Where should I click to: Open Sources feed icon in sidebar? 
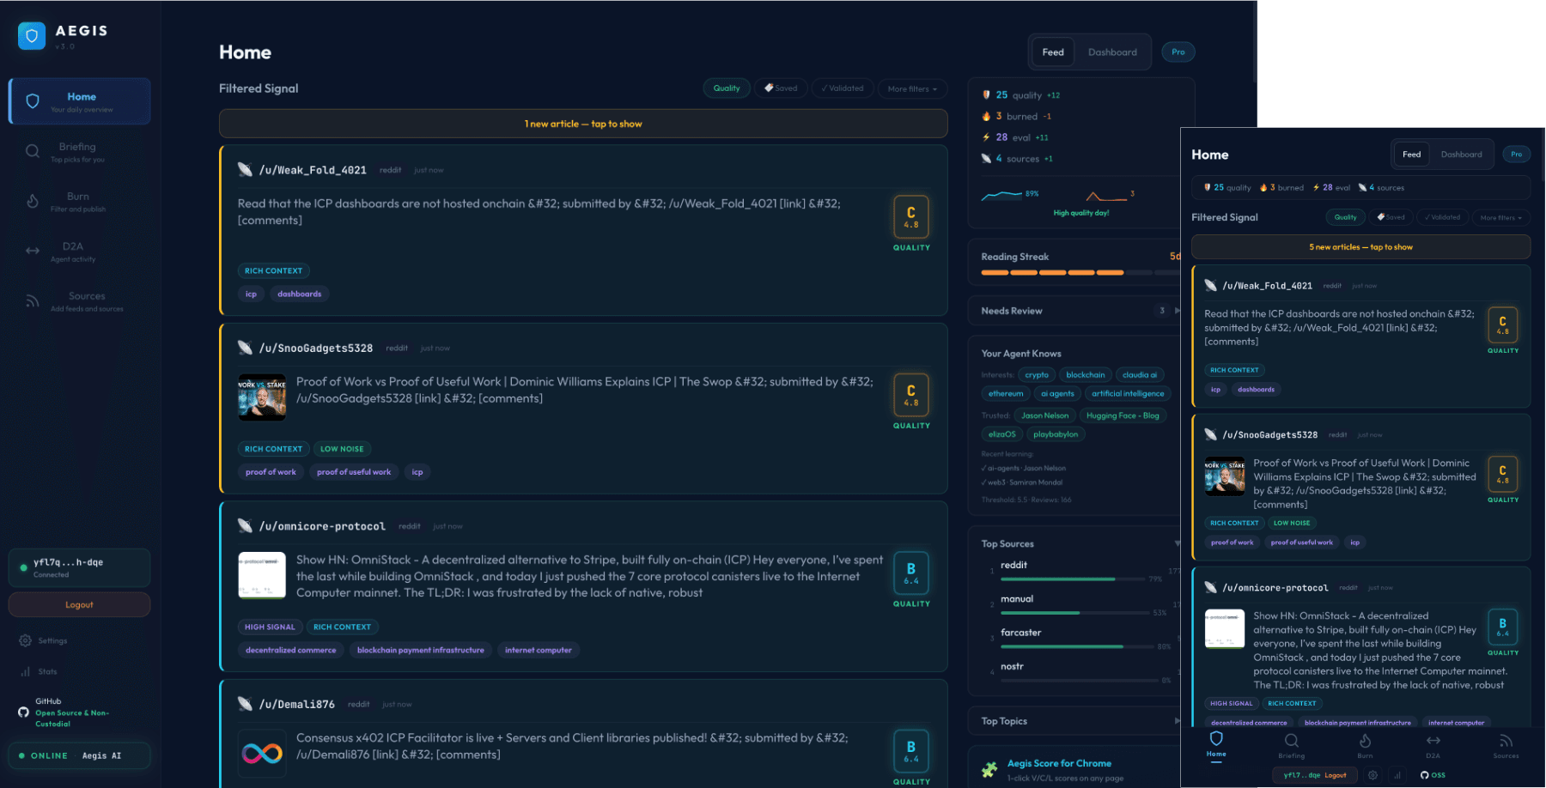point(33,301)
